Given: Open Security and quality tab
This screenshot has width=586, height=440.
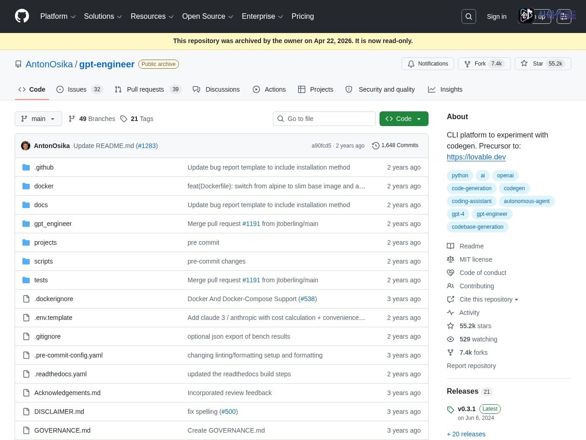Looking at the screenshot, I should (x=380, y=89).
